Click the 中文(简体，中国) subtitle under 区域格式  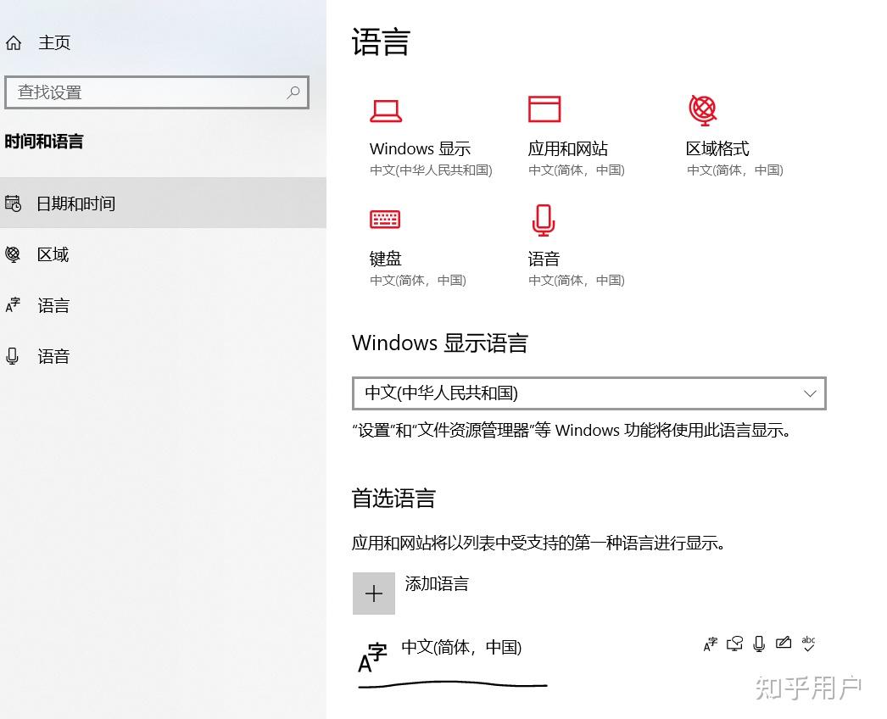(735, 170)
